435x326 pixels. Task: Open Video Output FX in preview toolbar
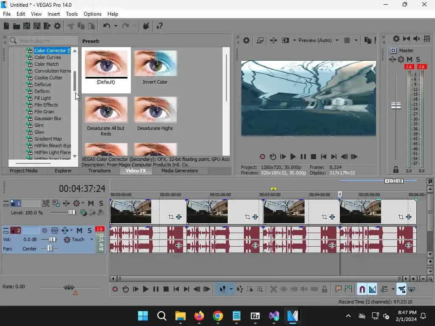(273, 40)
